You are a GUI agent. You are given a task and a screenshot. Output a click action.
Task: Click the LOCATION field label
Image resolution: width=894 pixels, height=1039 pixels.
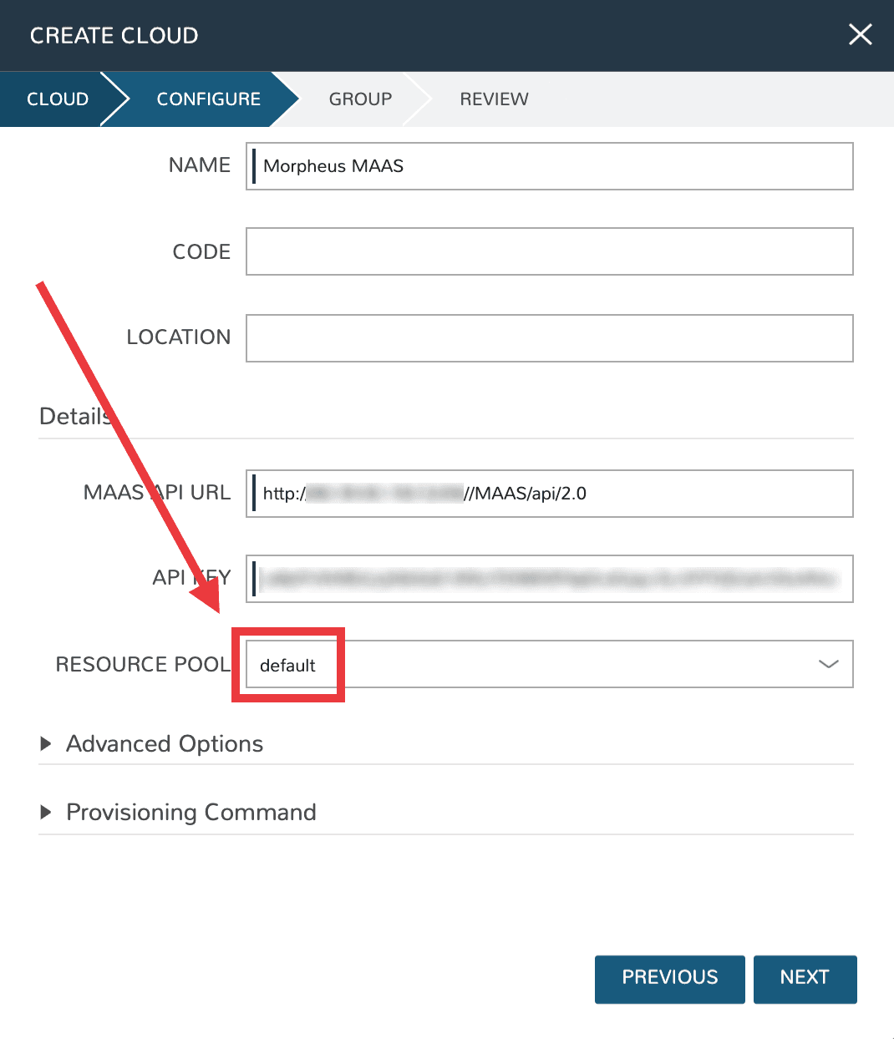[178, 337]
